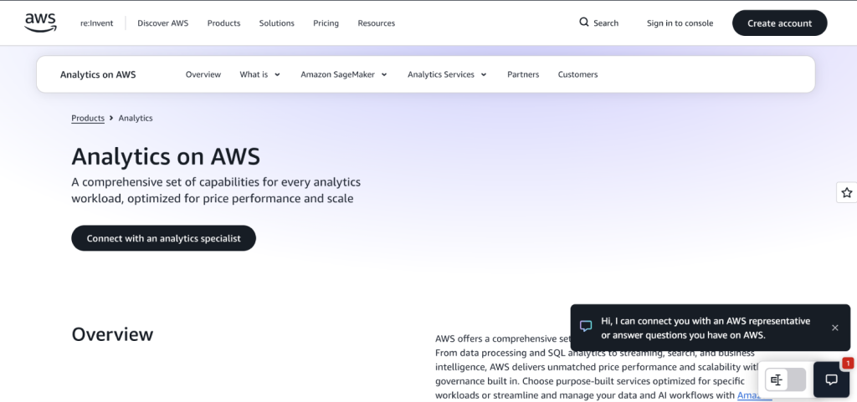Click the Overview section heading
The height and width of the screenshot is (402, 857).
click(113, 333)
